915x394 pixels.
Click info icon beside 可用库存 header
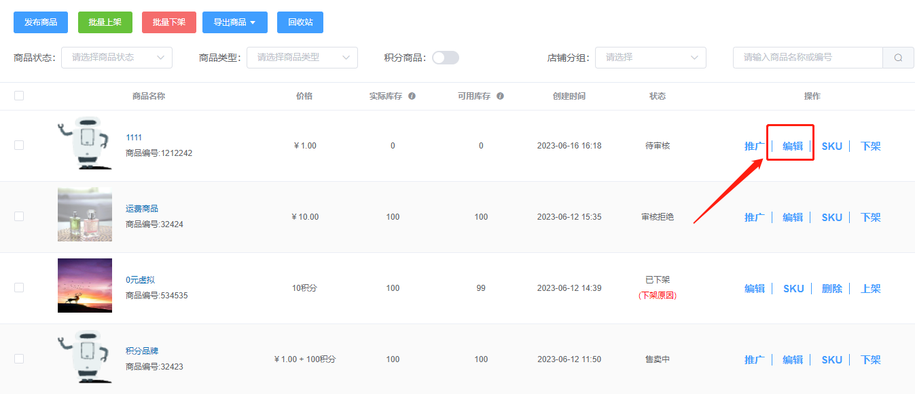pos(501,96)
